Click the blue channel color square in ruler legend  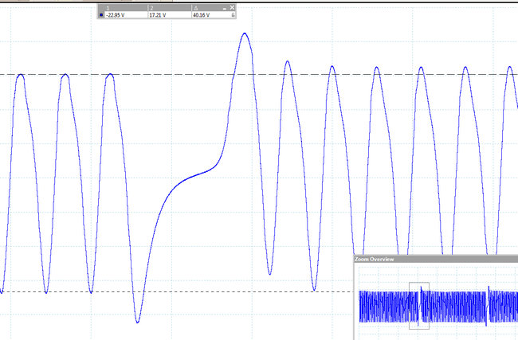101,15
